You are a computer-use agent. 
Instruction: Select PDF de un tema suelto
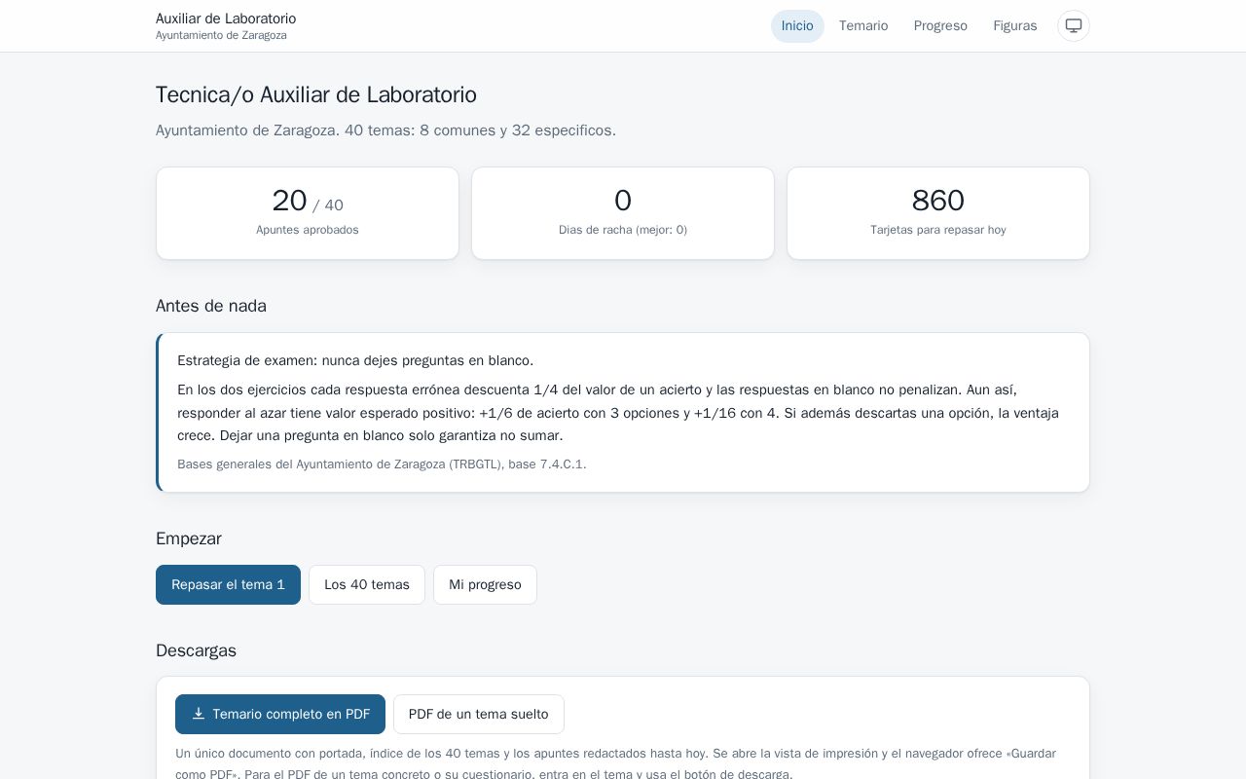click(x=479, y=715)
